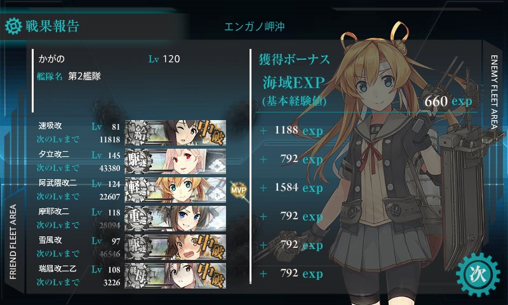Select 摩耶改二 heavy cruiser banner
Screen dimensions: 508x305
tap(175, 218)
